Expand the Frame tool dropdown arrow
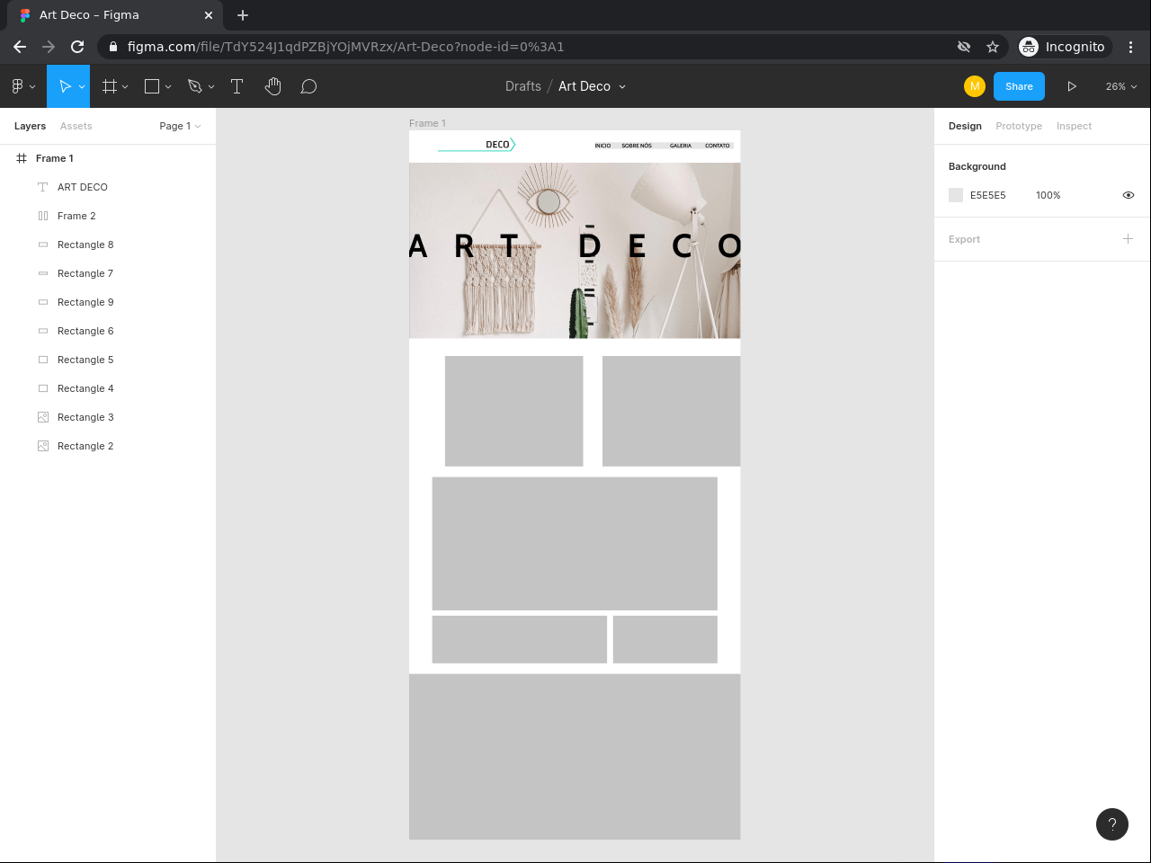 click(x=125, y=87)
